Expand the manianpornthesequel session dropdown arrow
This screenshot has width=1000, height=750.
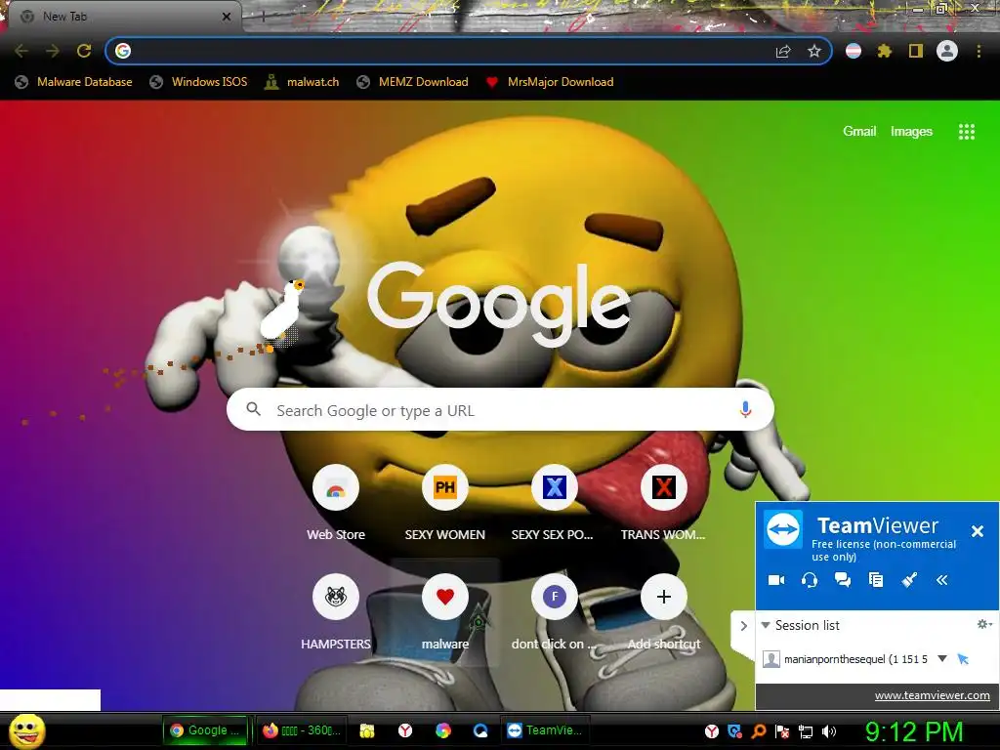942,659
